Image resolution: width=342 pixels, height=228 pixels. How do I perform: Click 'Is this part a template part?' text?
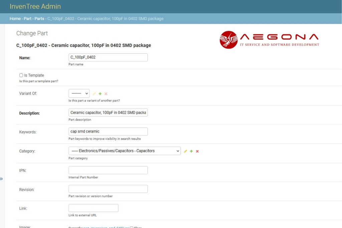[39, 81]
